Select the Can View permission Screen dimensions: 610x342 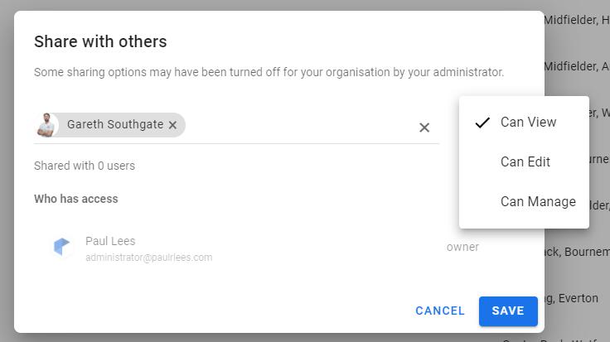click(524, 122)
